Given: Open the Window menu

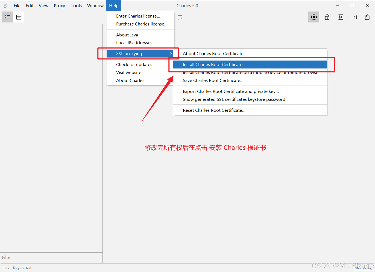Looking at the screenshot, I should 95,5.
